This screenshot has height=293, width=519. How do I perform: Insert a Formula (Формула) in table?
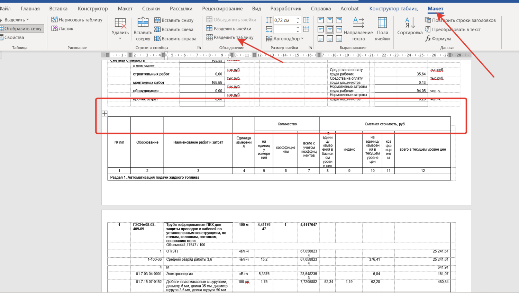pyautogui.click(x=438, y=38)
